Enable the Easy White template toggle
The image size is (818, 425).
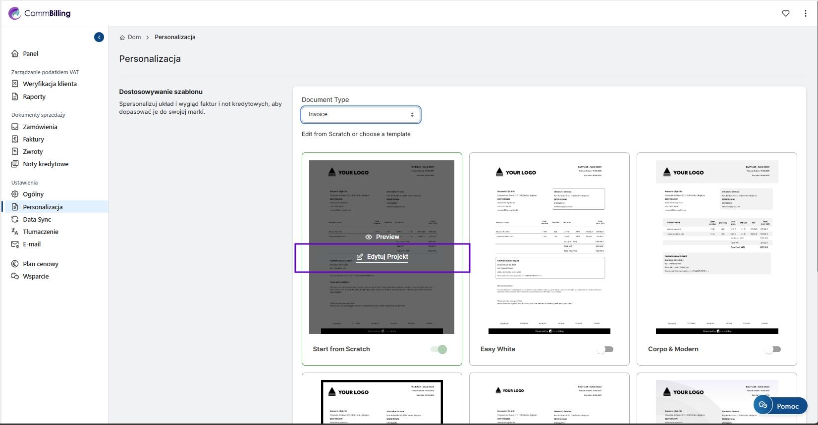605,349
